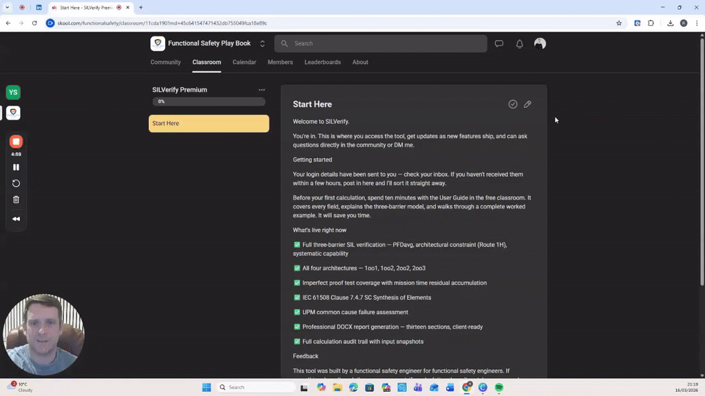Switch to the Leaderboards tab
Screen dimensions: 705x396
coord(322,62)
